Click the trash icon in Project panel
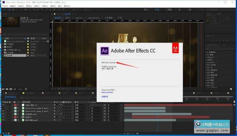237x136 pixels. click(26, 89)
